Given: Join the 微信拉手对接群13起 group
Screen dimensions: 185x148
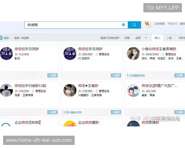Looking at the screenshot, I should tap(52, 112).
